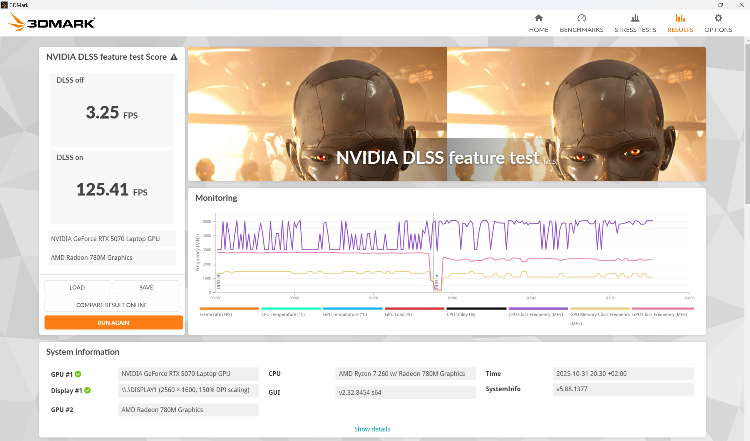The image size is (750, 441).
Task: Open Benchmarks via the gauge icon
Action: [581, 18]
